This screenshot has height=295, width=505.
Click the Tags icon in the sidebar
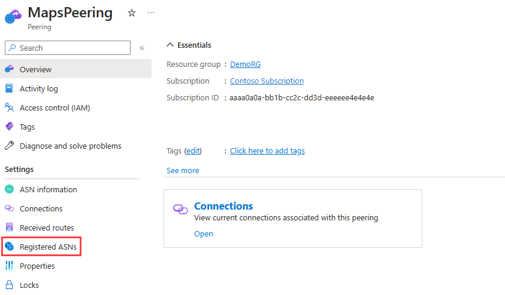coord(10,127)
